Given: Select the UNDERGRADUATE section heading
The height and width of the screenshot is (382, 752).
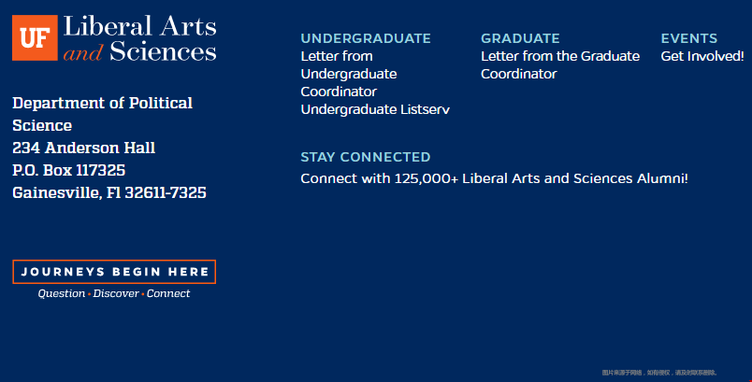Looking at the screenshot, I should pos(366,38).
